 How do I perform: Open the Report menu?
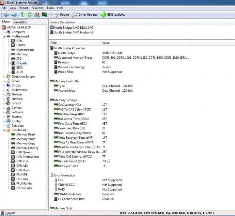click(24, 8)
